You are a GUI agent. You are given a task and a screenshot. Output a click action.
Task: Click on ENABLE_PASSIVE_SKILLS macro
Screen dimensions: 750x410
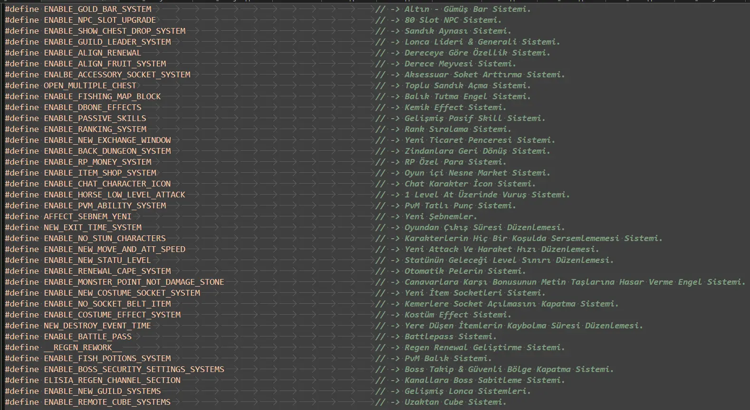(x=95, y=118)
